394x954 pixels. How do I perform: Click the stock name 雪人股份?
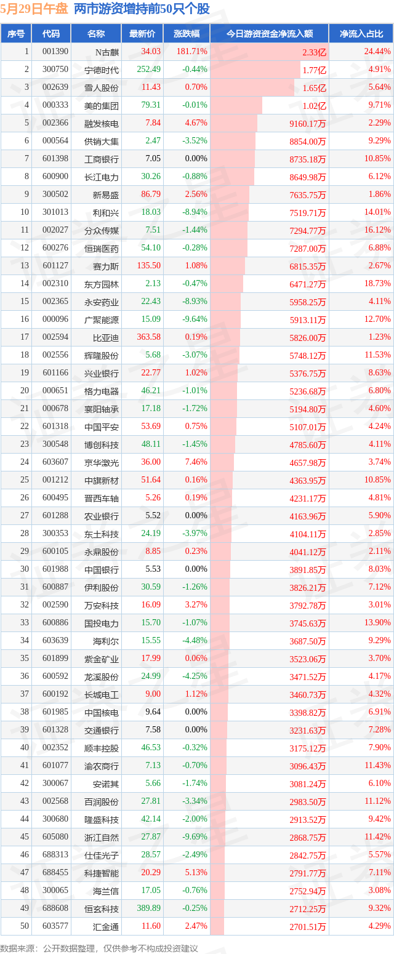[102, 88]
